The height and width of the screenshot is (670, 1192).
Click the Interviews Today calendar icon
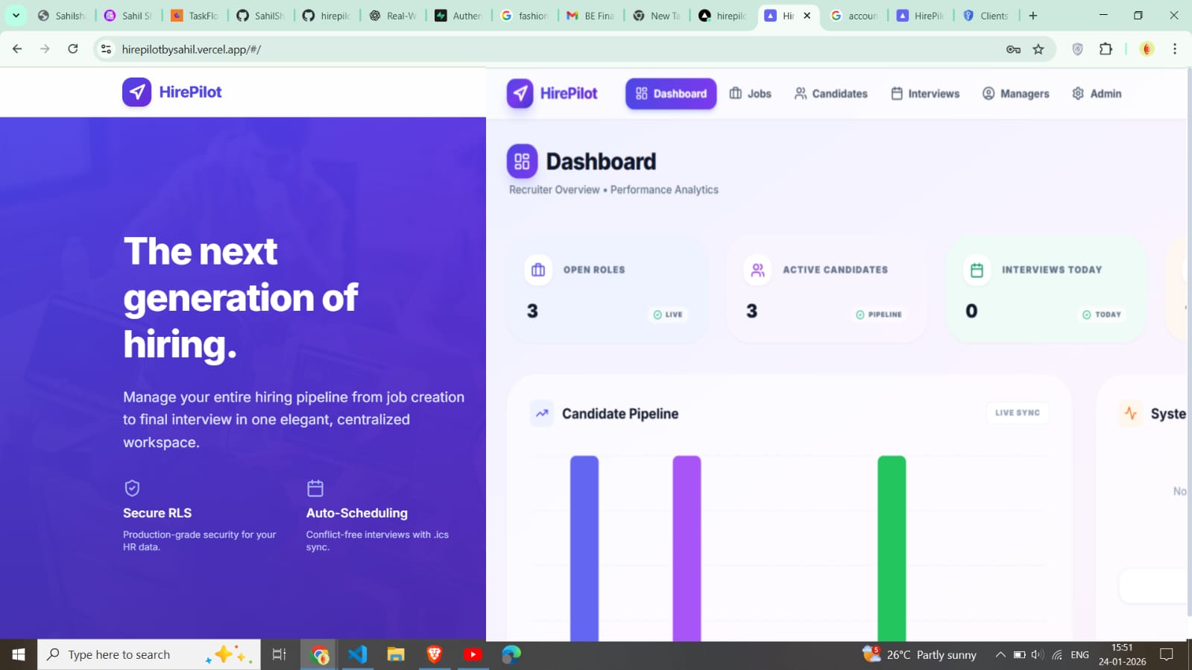point(977,270)
